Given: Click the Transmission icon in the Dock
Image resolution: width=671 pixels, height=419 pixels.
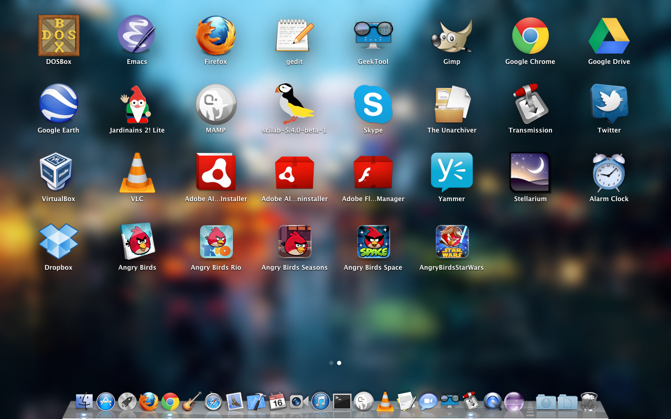Looking at the screenshot, I should pos(471,402).
